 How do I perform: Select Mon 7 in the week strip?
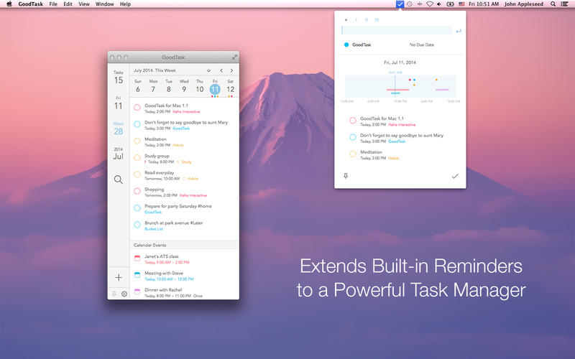click(153, 86)
